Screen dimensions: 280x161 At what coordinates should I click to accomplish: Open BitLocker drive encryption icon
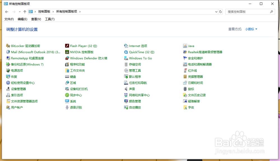click(x=8, y=46)
